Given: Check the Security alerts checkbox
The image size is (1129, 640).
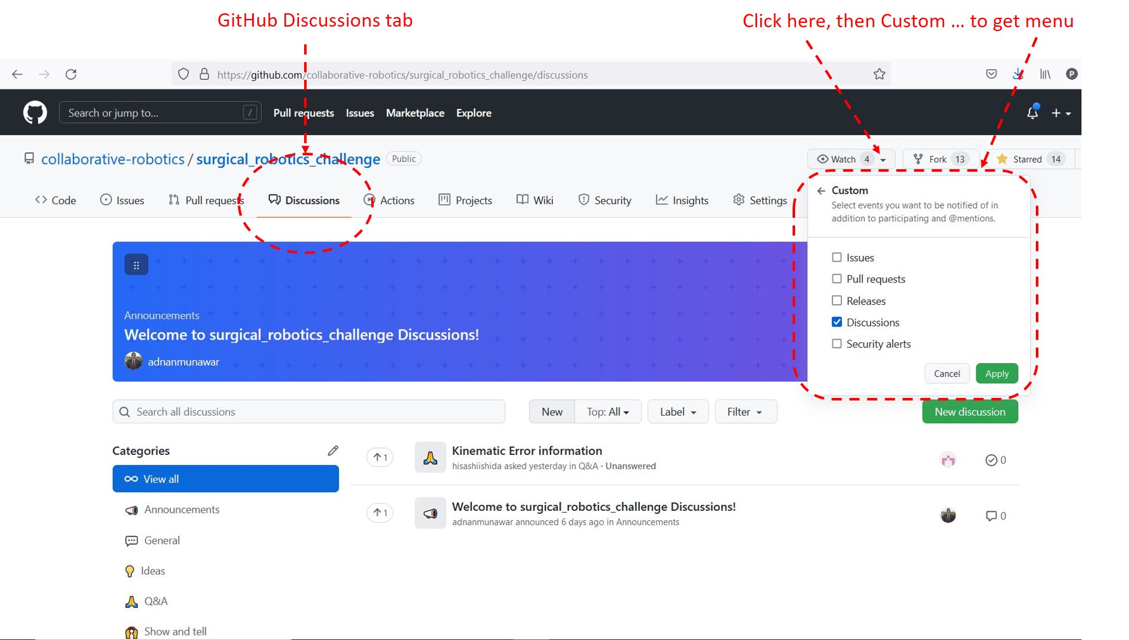Looking at the screenshot, I should (837, 343).
